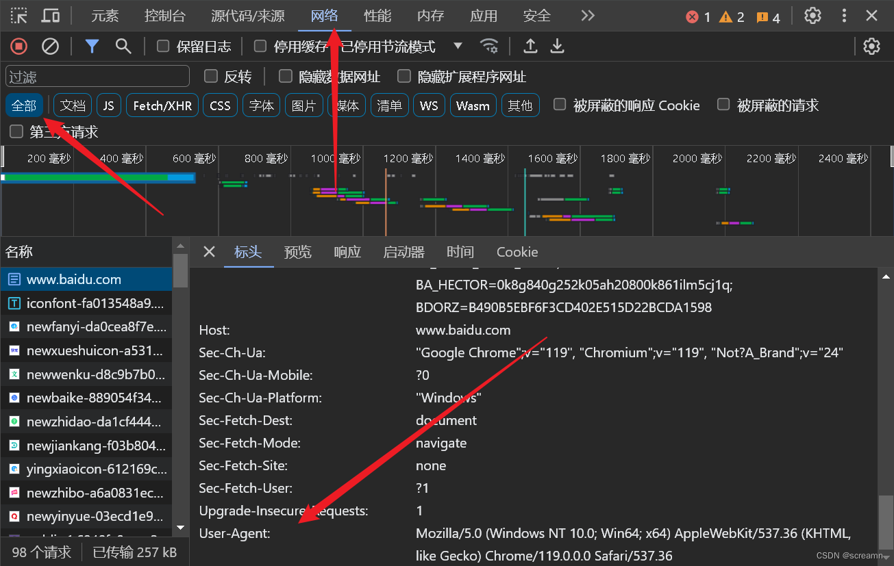Click the orange issues count icon
This screenshot has height=566, width=894.
(x=762, y=17)
